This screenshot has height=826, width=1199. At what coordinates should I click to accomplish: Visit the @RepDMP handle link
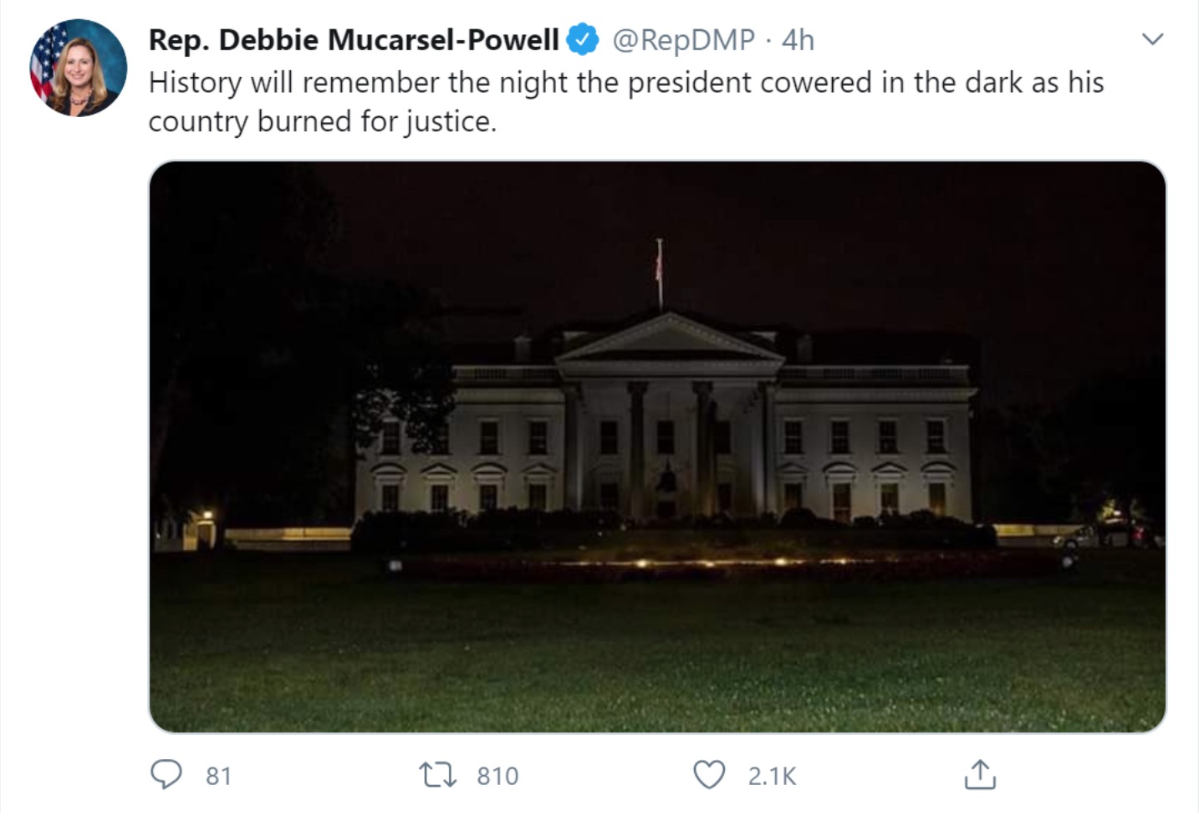point(683,39)
